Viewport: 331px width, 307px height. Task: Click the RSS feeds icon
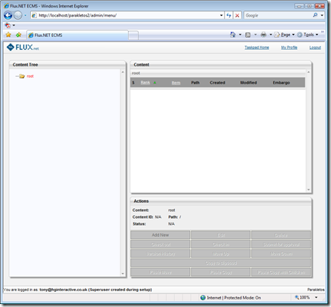(x=248, y=35)
